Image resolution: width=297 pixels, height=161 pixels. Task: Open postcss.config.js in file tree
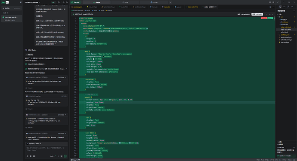[x=286, y=37]
